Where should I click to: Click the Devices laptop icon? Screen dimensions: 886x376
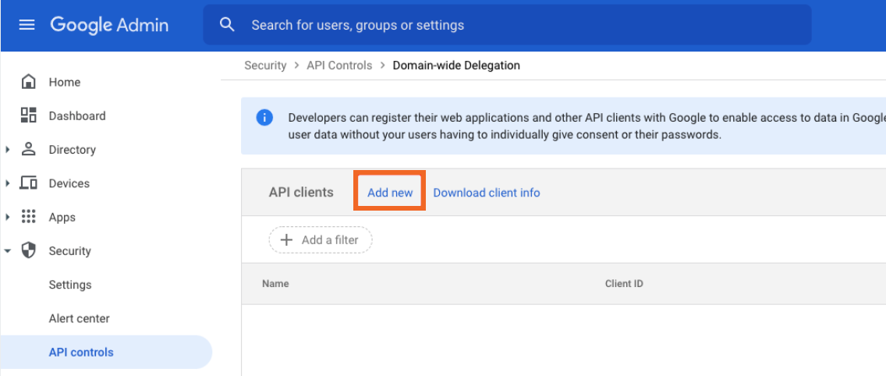29,183
